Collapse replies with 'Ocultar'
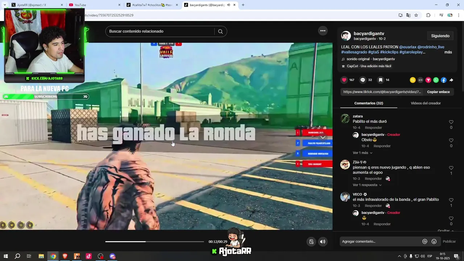464x261 pixels. 446,231
